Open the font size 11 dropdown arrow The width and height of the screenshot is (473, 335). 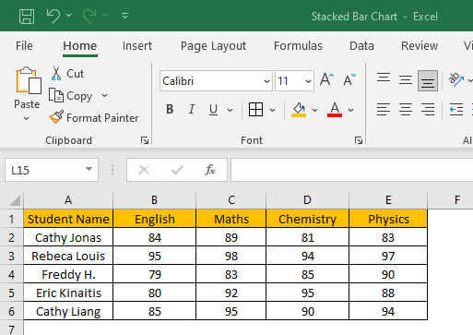[x=308, y=81]
